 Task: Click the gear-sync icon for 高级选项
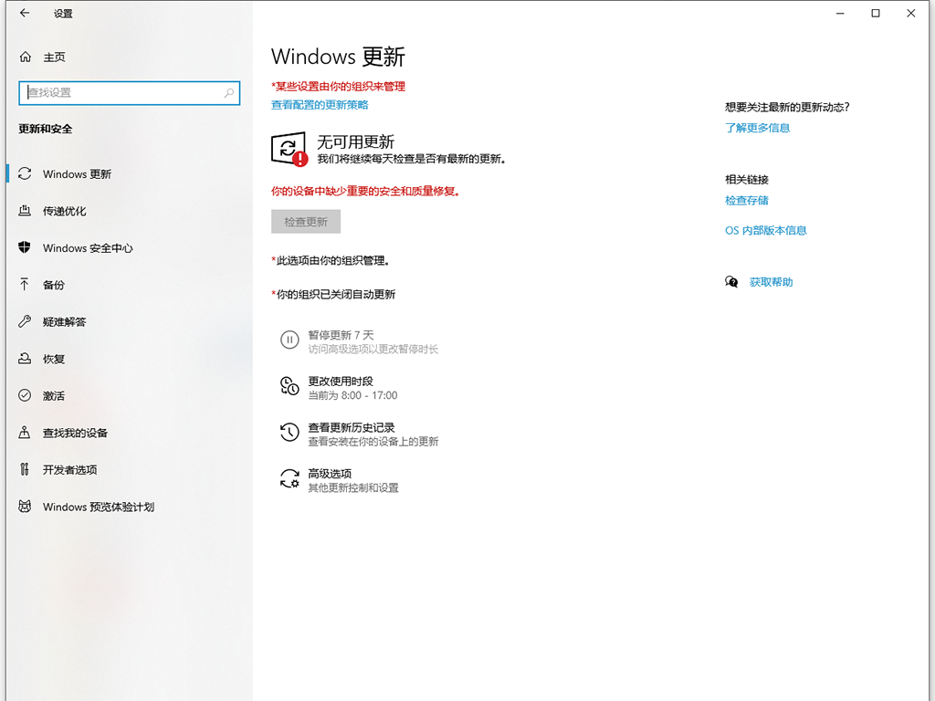(x=289, y=478)
